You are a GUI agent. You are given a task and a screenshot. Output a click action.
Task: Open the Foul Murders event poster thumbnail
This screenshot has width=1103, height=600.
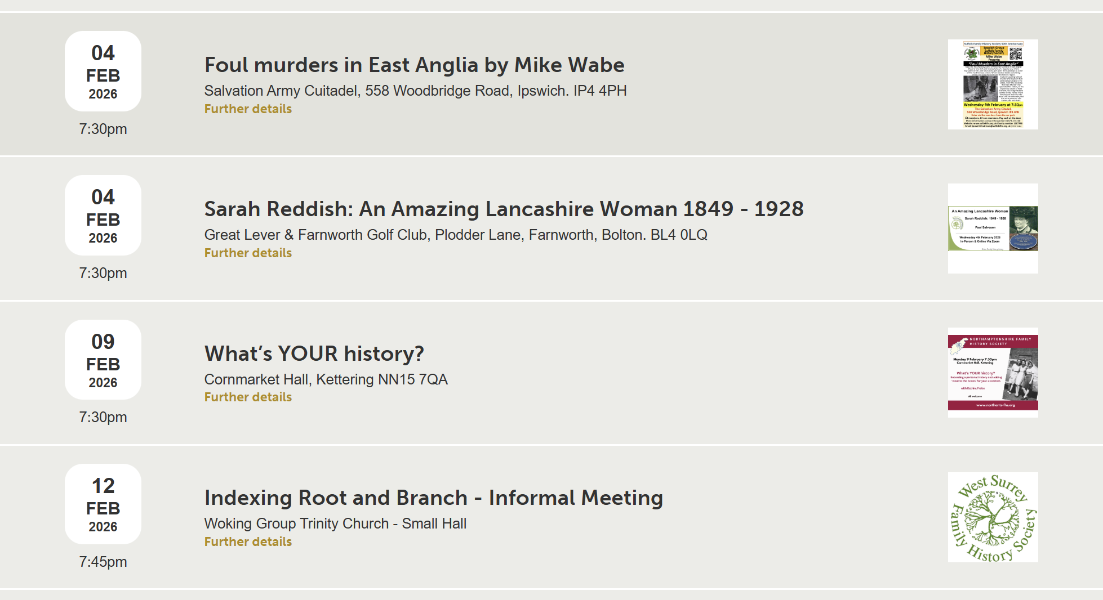click(x=993, y=84)
